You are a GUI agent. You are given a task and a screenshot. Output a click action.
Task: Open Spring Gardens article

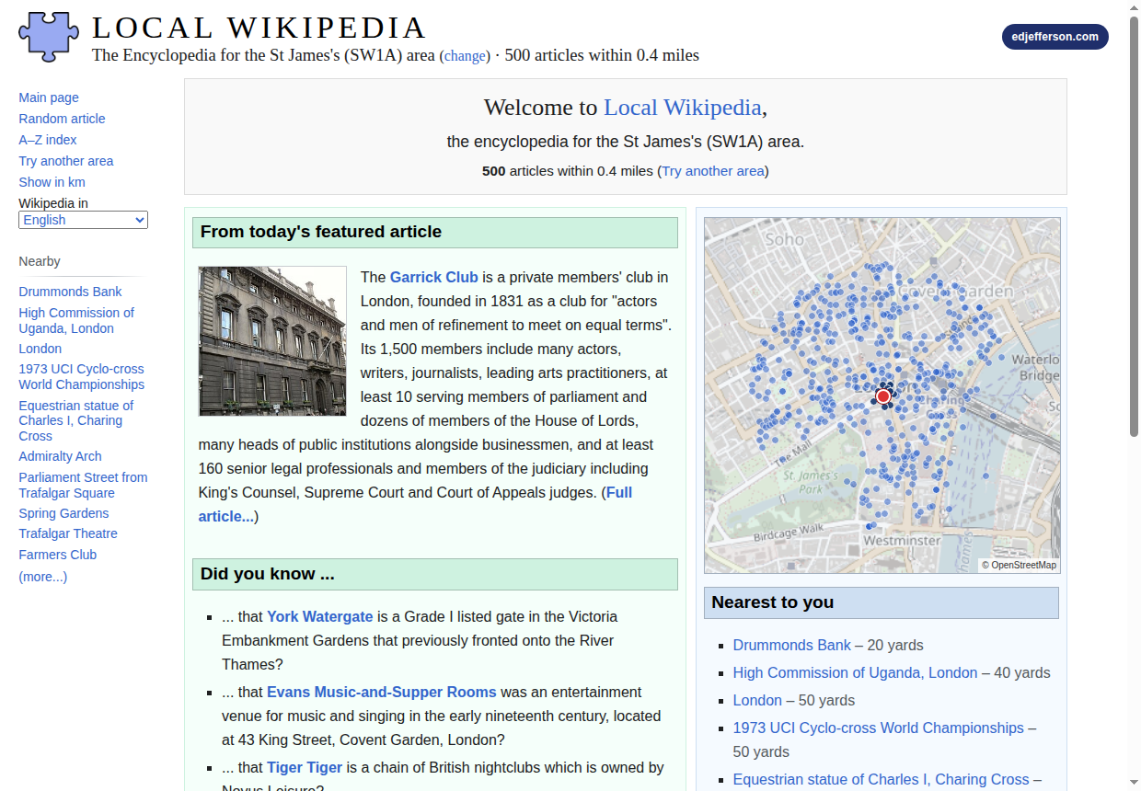point(63,513)
